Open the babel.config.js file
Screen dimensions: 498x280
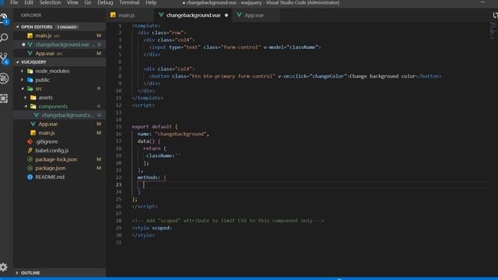pyautogui.click(x=59, y=150)
